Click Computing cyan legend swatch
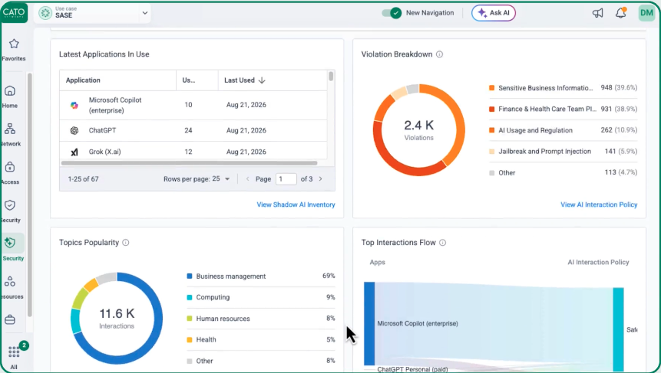The width and height of the screenshot is (661, 373). (x=190, y=297)
